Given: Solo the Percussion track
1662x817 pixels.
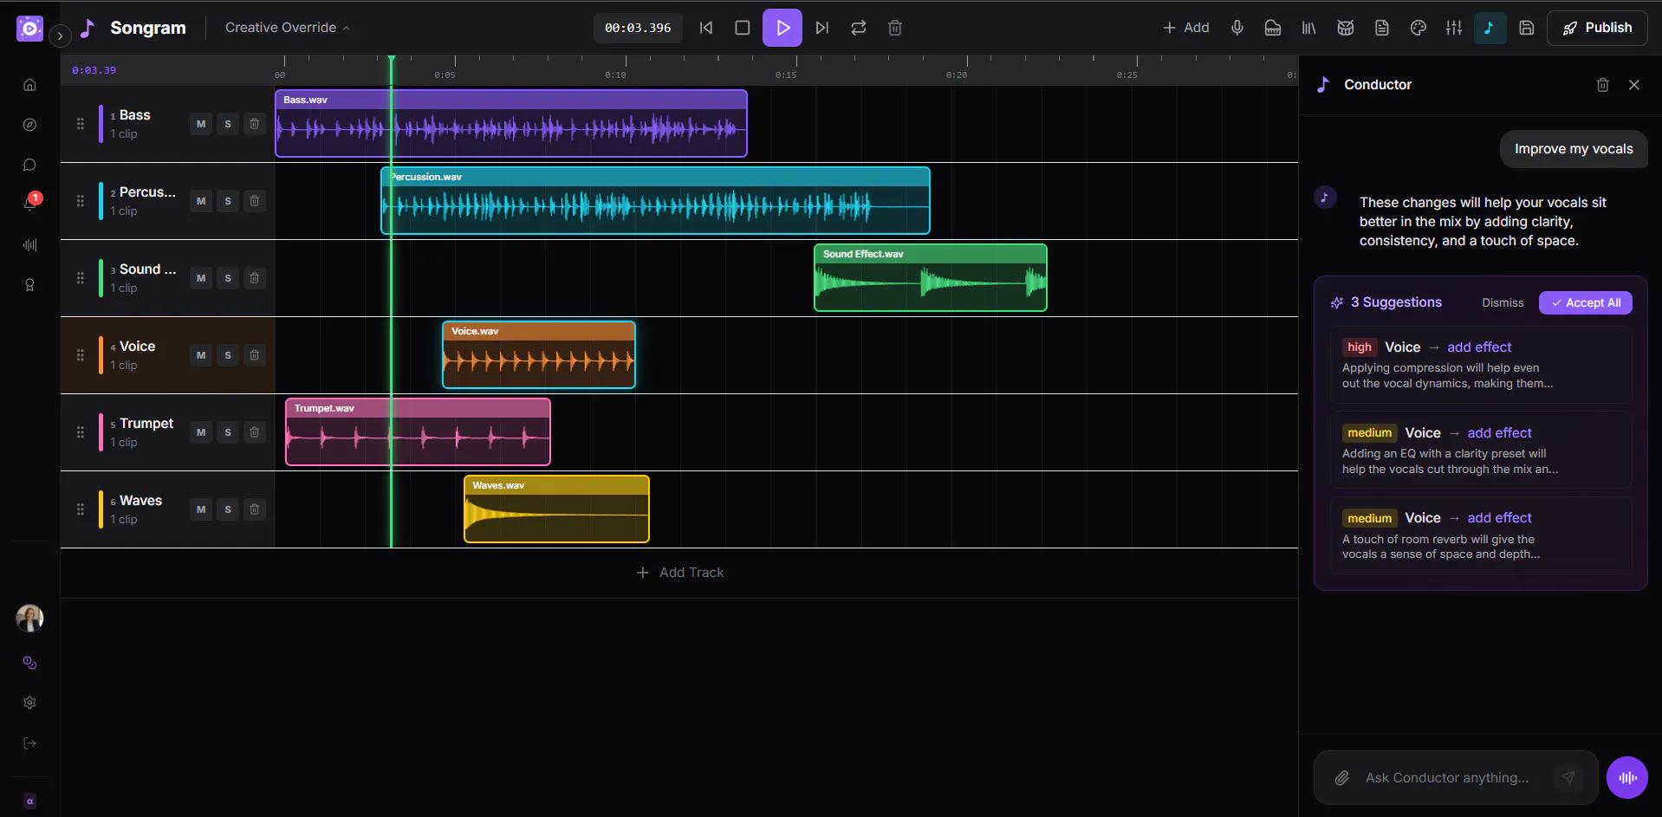Looking at the screenshot, I should coord(228,201).
